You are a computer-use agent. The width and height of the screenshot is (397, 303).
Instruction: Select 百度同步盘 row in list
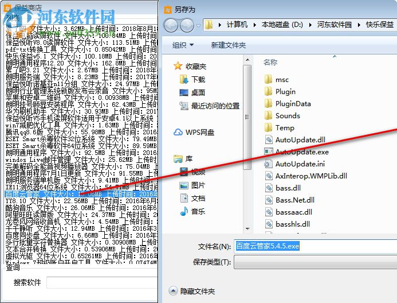[81, 235]
